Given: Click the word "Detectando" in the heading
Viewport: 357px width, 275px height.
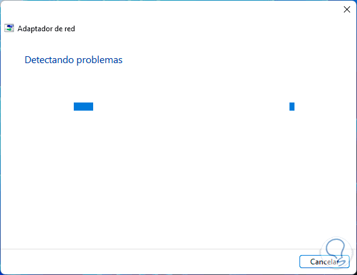Looking at the screenshot, I should 49,60.
